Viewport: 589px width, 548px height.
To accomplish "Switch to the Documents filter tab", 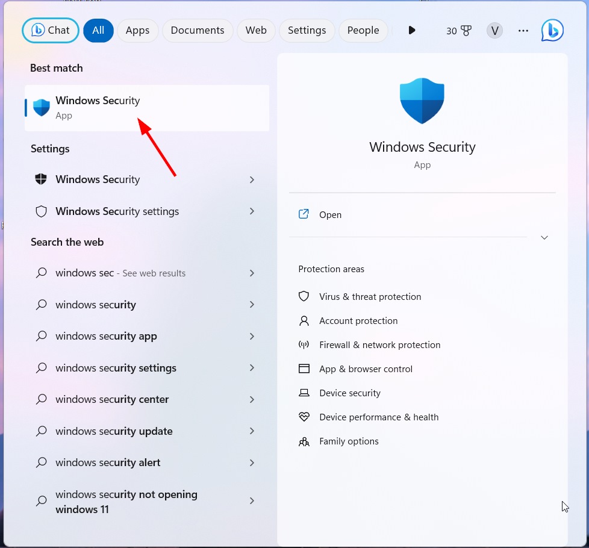I will [x=198, y=31].
